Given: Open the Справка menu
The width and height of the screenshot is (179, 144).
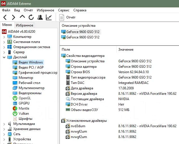Looking at the screenshot, I should [80, 10].
